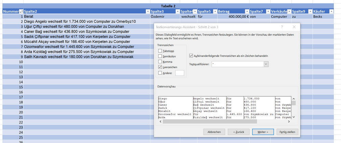Open the Spalte9 column filter dropdown
The image size is (341, 143).
tap(310, 12)
